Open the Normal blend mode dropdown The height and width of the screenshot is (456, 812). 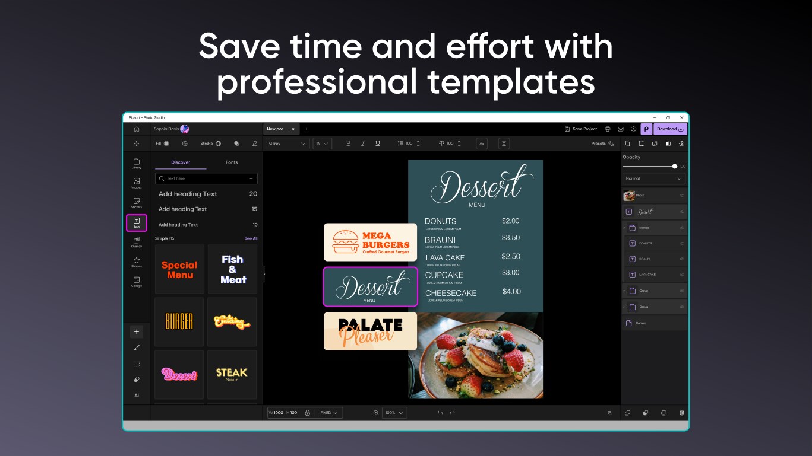pos(653,178)
